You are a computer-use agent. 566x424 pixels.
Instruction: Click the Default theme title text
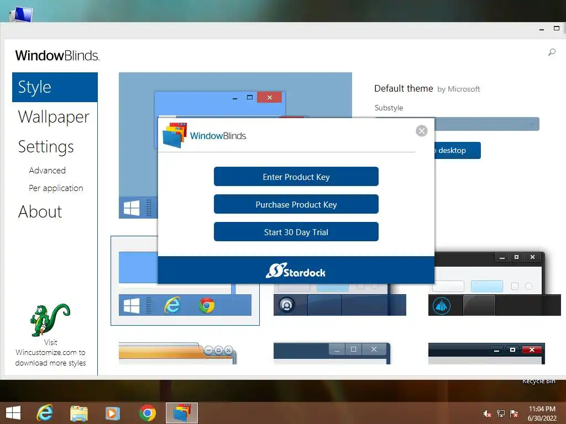[x=403, y=88]
